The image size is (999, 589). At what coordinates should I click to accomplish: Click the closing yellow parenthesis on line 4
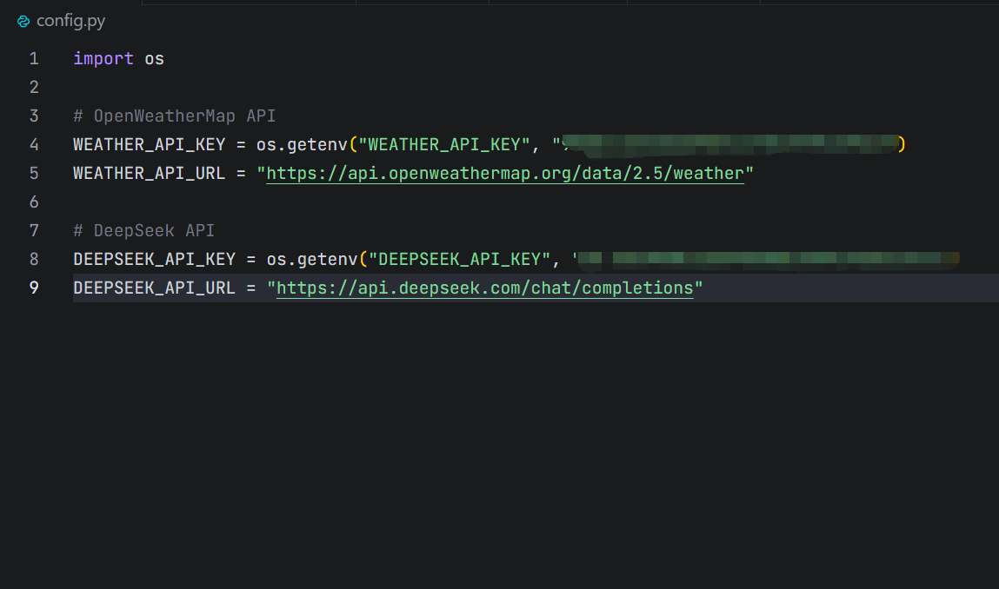coord(902,144)
